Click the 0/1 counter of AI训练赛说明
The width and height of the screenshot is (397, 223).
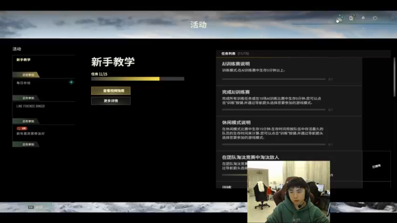coord(331,79)
